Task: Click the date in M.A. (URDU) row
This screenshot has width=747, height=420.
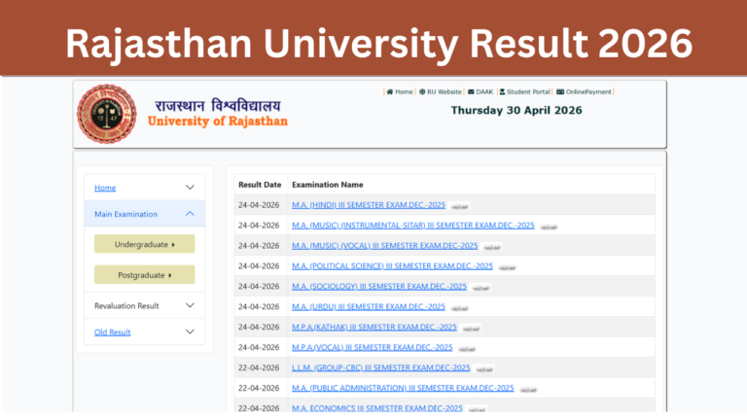Action: coord(259,306)
